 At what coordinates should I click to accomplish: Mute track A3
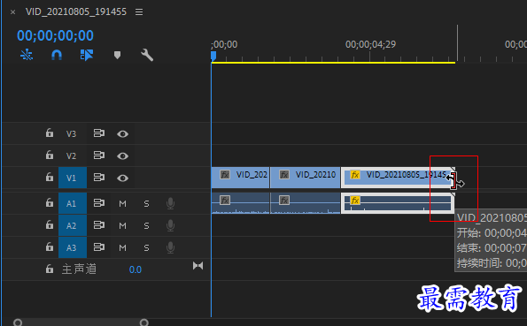pos(123,248)
